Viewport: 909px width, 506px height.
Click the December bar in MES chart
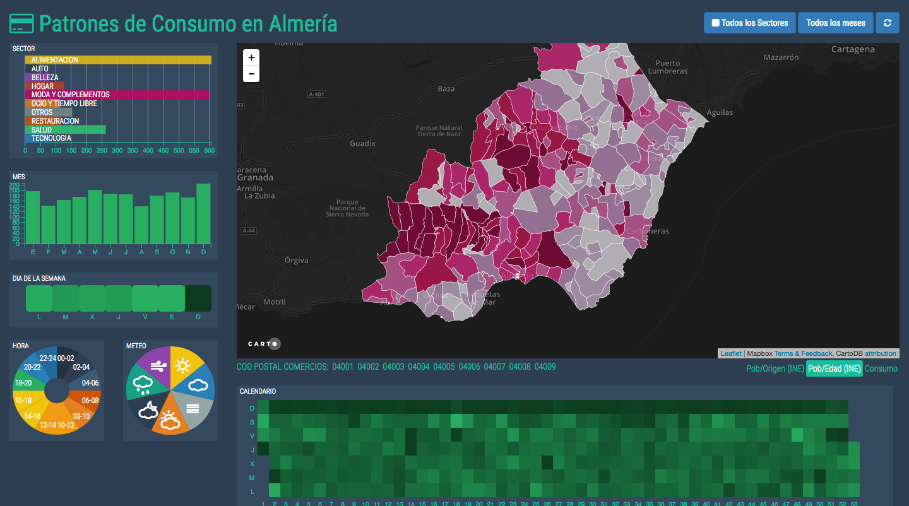203,213
